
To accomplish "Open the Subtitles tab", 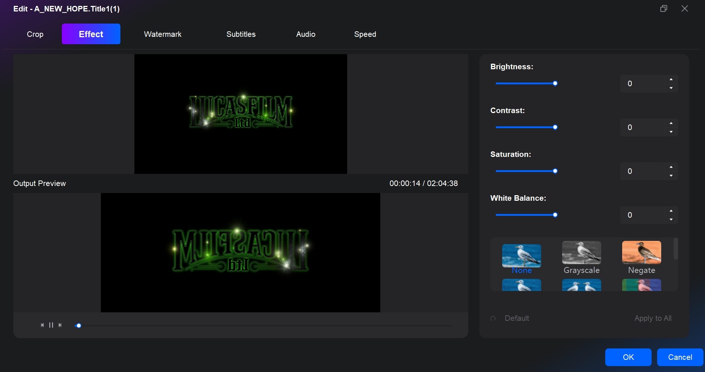I will (241, 34).
